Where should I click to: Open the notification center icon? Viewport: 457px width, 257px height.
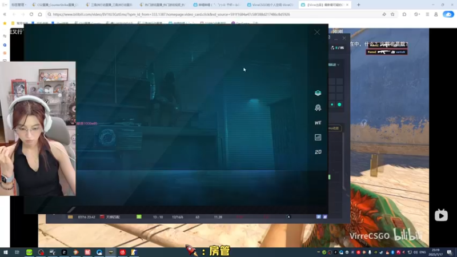tap(450, 252)
